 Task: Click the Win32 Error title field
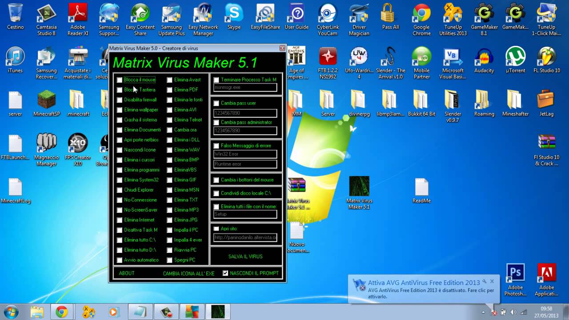[245, 154]
